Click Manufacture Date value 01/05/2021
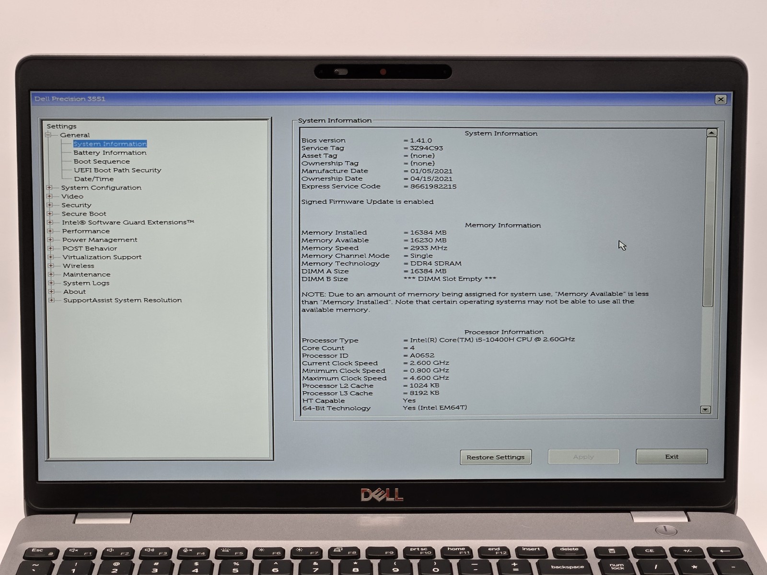767x575 pixels. click(431, 171)
